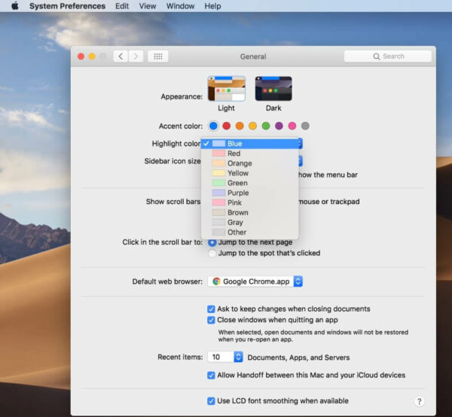452x417 pixels.
Task: Pick the graphite gray accent color
Action: [x=305, y=126]
